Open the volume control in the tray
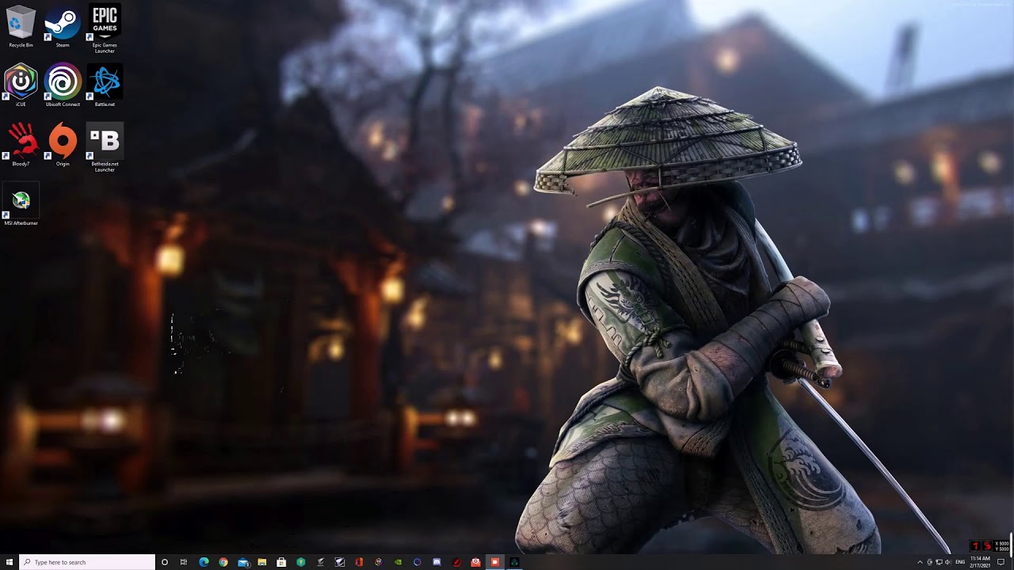1014x570 pixels. tap(948, 562)
